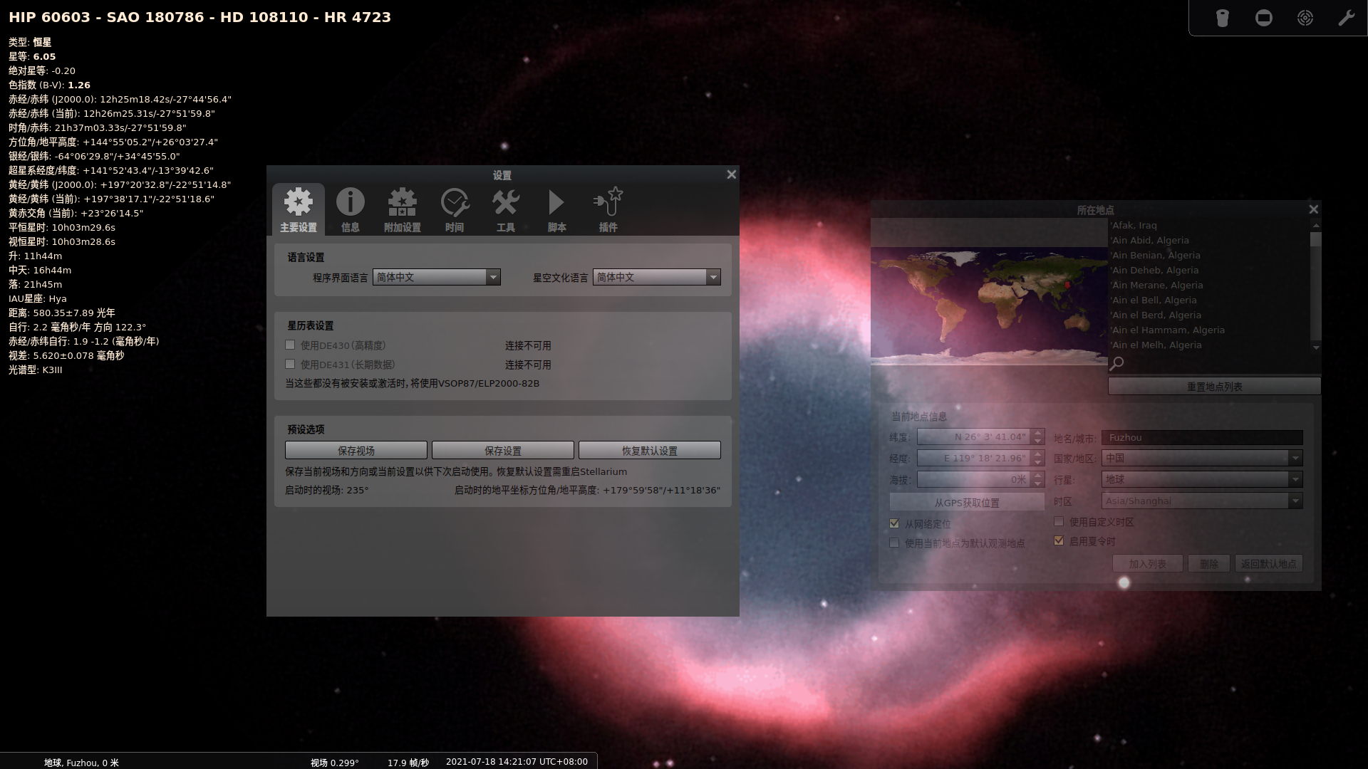Select 'Ain Benian, Algeria in location list

(1156, 256)
